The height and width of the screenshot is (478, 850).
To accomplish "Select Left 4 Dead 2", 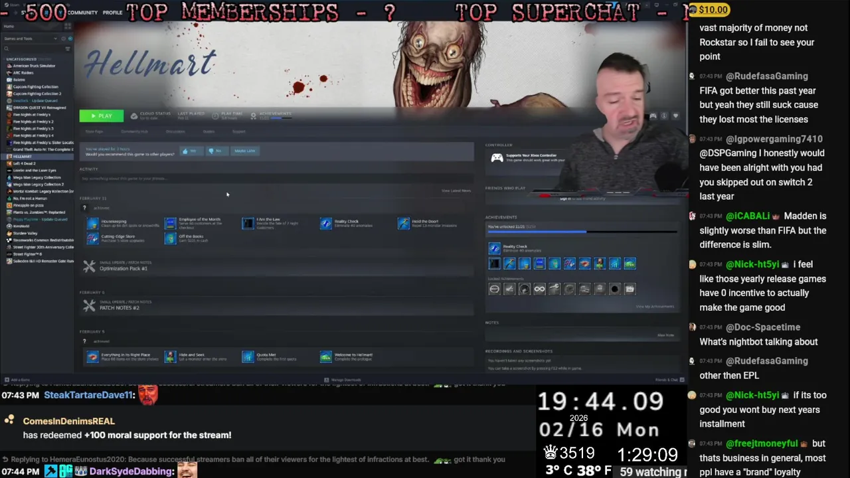I will (24, 163).
